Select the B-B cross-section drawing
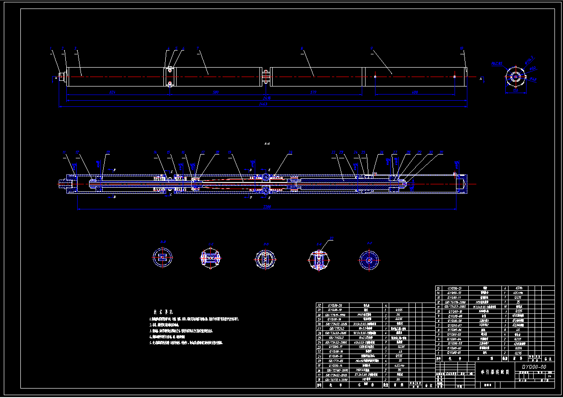Viewport: 563px width, 398px height. click(x=163, y=257)
